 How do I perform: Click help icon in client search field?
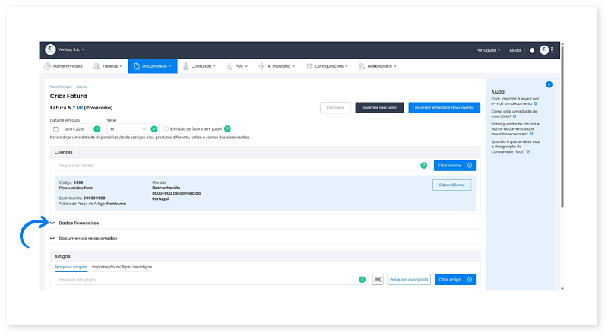[x=424, y=165]
